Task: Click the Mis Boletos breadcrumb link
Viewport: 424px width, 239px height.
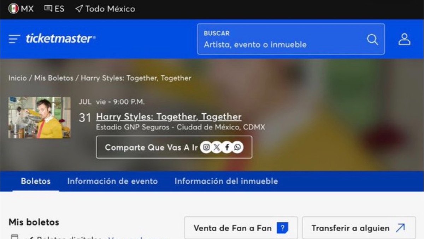Action: point(54,78)
